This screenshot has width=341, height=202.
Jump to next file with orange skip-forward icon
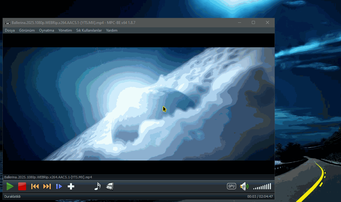tap(47, 186)
